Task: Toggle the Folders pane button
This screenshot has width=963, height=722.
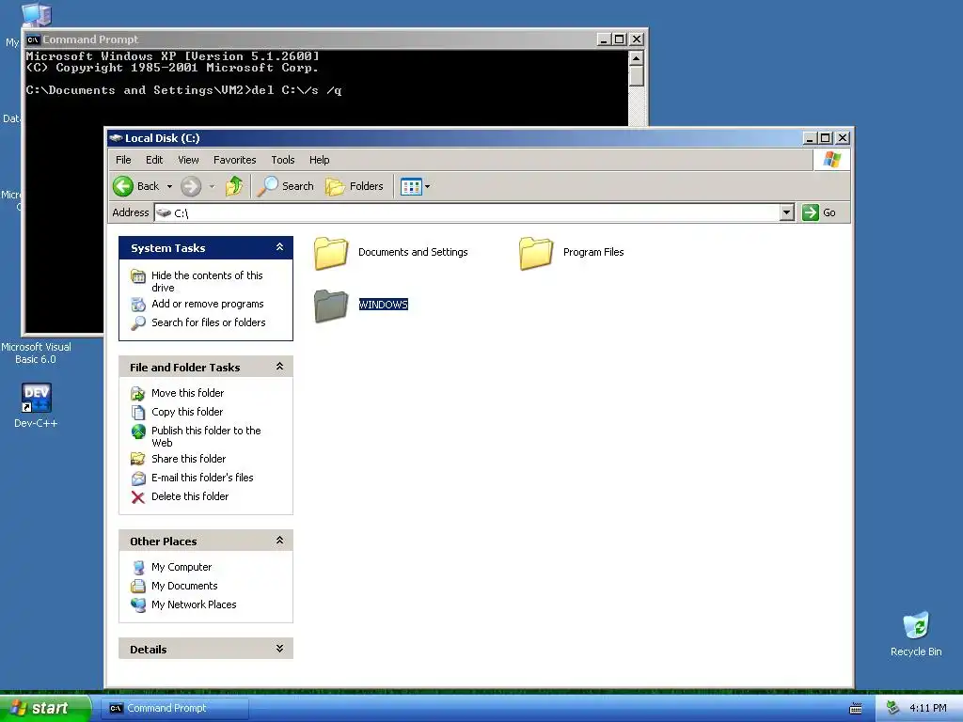Action: 355,186
